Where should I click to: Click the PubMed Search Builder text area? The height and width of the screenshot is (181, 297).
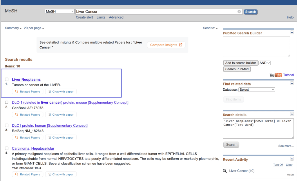(256, 47)
